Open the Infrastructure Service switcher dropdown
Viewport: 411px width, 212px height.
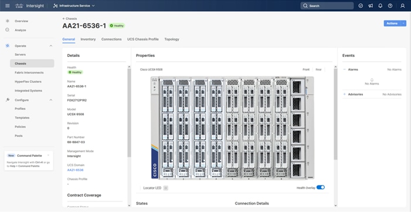pyautogui.click(x=74, y=5)
